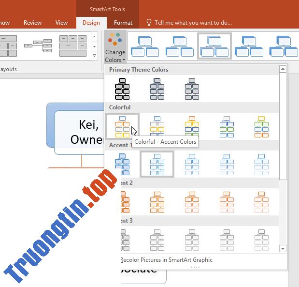This screenshot has height=287, width=299.
Task: Pick the second Accent 2 orange thumbnail
Action: (x=157, y=202)
